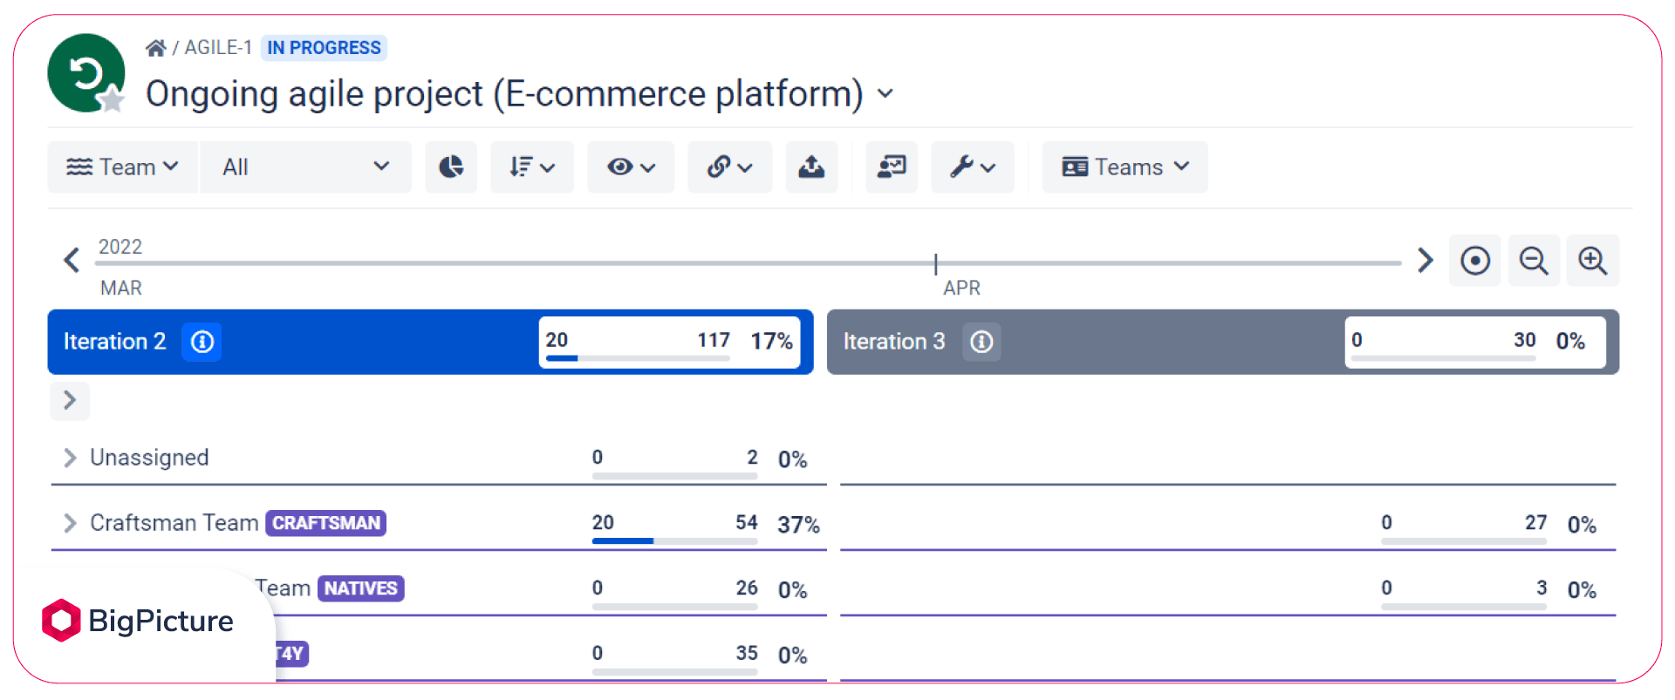Open the wrench tools dropdown

pos(973,167)
